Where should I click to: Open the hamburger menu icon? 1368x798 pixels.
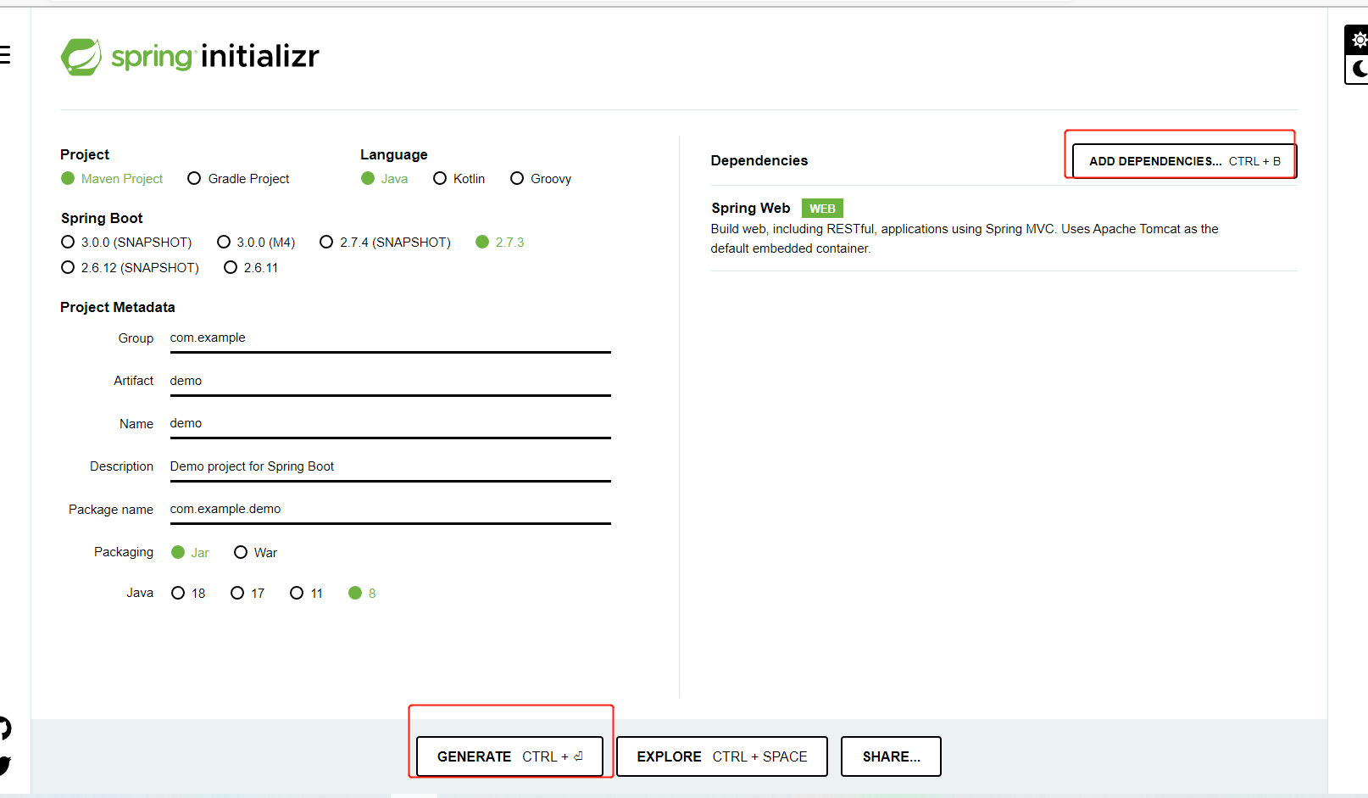pyautogui.click(x=5, y=55)
